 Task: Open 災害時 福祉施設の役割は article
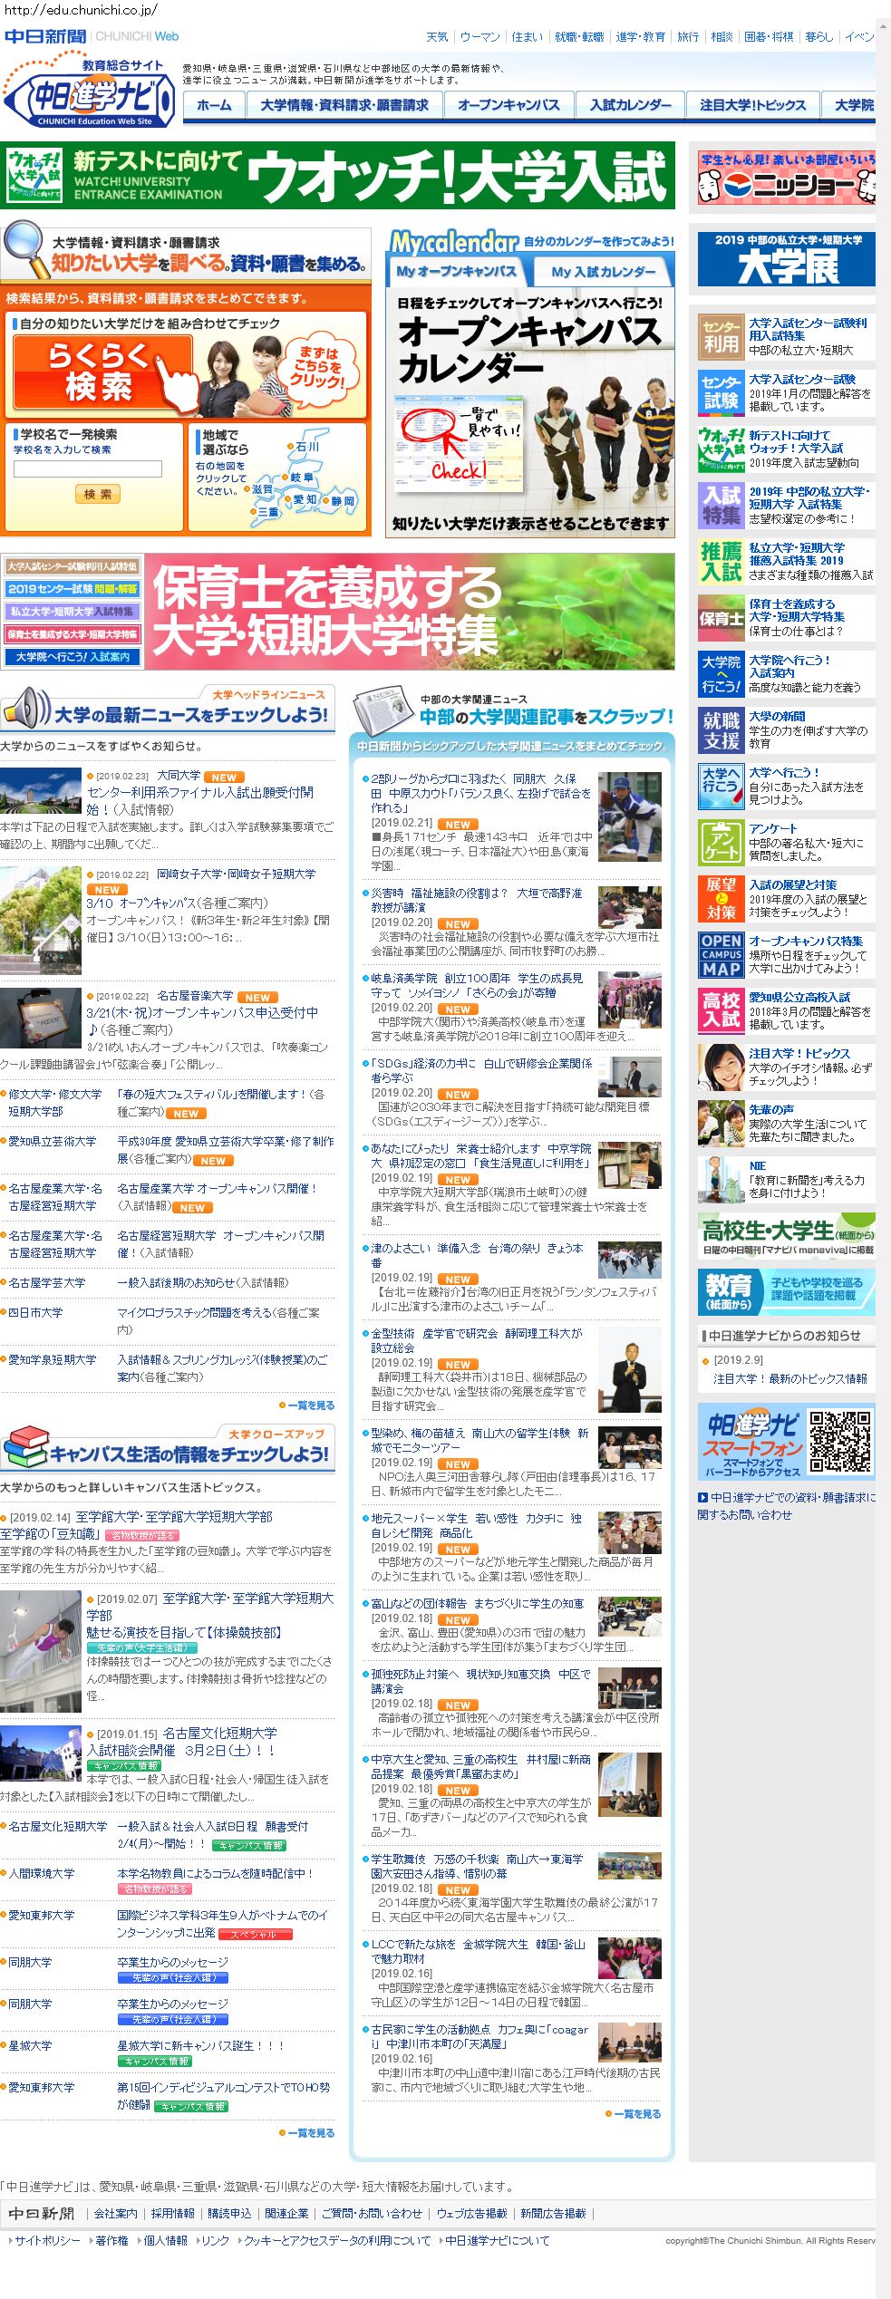coord(477,900)
